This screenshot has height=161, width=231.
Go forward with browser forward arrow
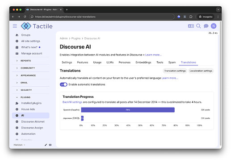[x=19, y=17]
